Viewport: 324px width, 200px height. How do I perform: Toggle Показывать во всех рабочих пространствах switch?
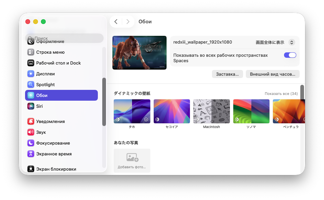[x=290, y=55]
